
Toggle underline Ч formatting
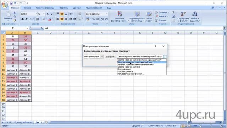[x=31, y=19]
